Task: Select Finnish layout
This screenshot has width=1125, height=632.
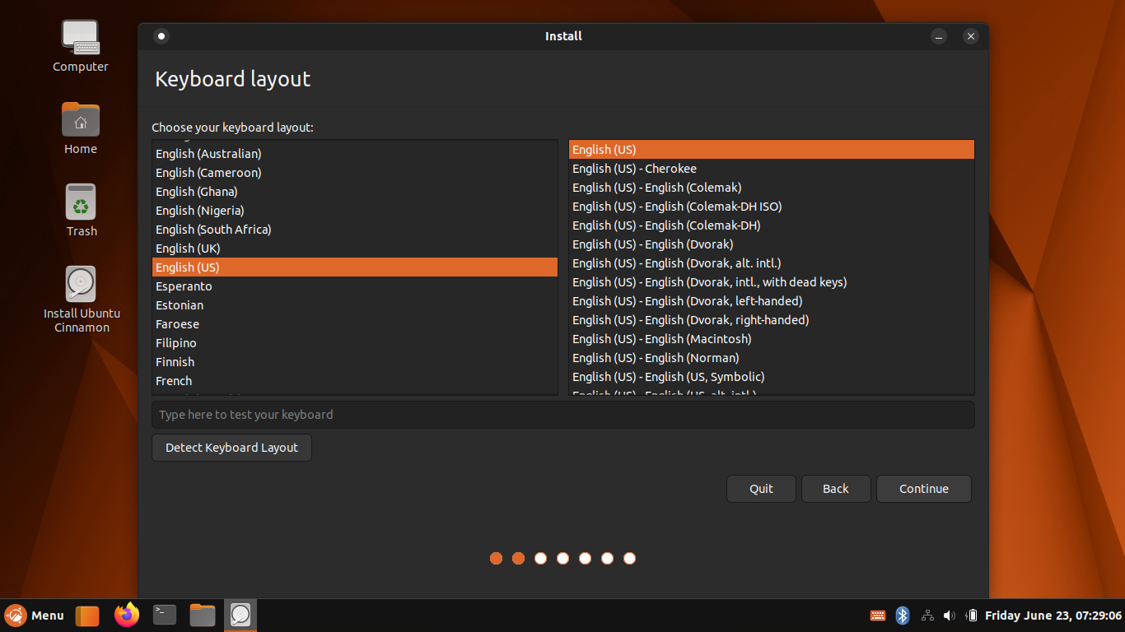Action: coord(355,362)
